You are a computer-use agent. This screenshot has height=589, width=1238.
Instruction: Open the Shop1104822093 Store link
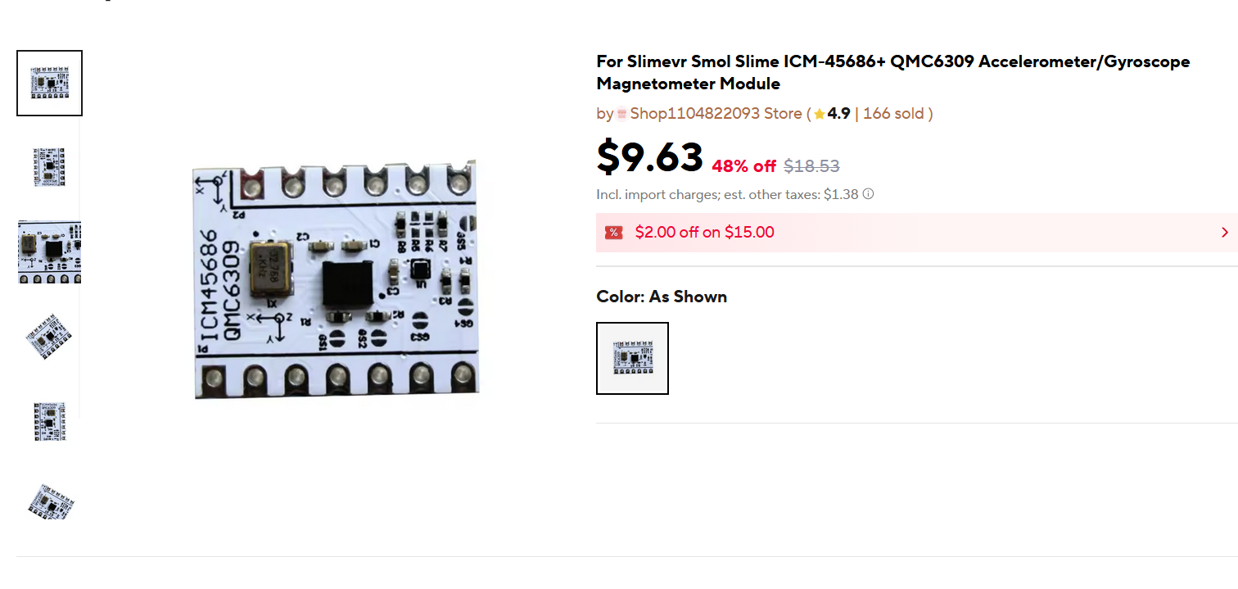[716, 114]
